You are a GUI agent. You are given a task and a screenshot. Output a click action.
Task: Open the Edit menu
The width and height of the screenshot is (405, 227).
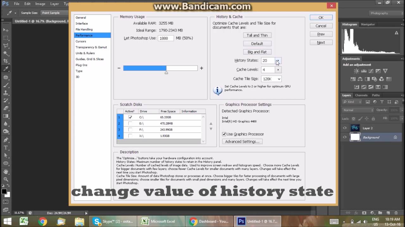(x=28, y=4)
